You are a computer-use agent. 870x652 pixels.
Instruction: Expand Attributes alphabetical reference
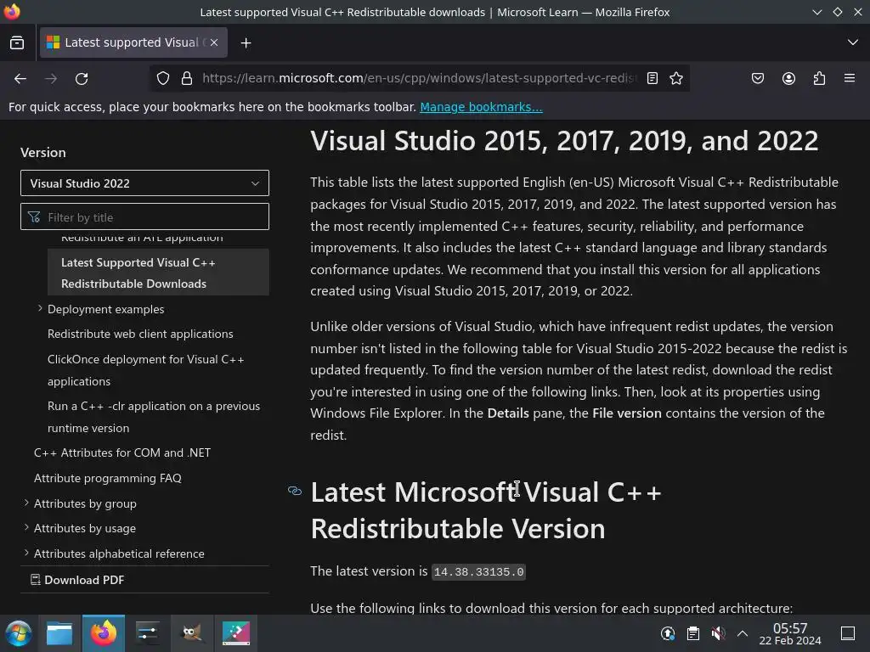coord(26,553)
